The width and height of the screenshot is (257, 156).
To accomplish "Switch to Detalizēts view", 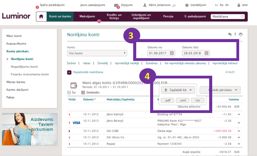I will pyautogui.click(x=91, y=92).
